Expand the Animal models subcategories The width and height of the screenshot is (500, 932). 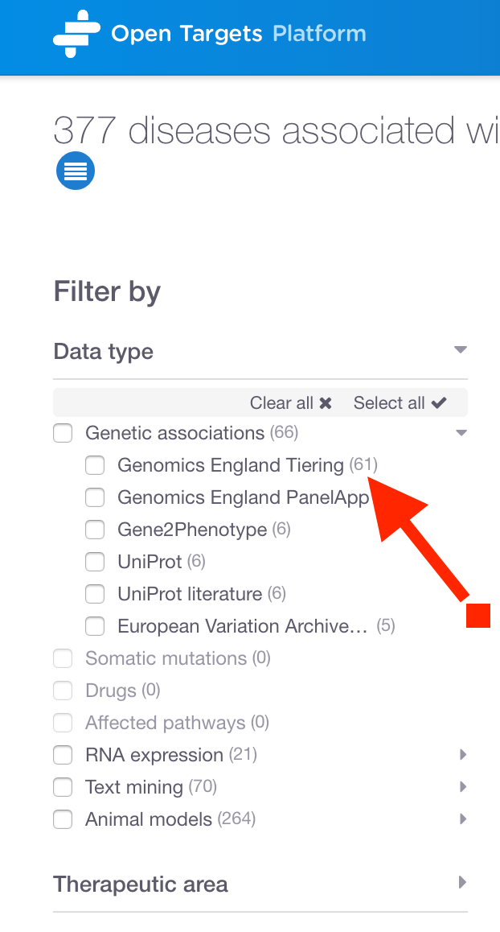tap(463, 819)
